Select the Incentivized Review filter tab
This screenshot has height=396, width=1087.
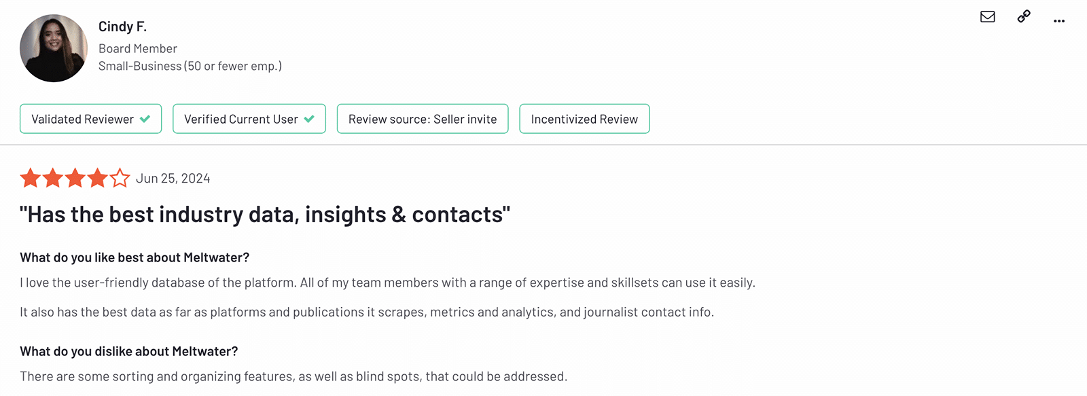(584, 118)
